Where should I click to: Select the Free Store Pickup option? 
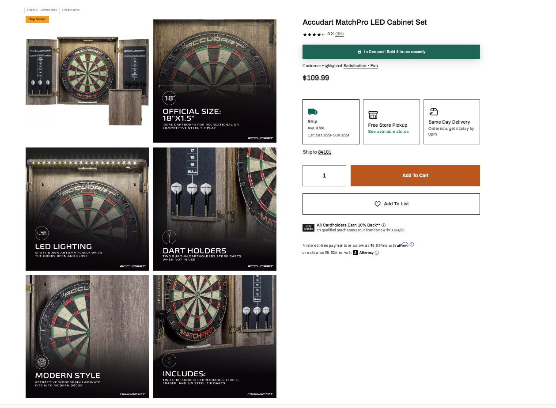(x=391, y=122)
